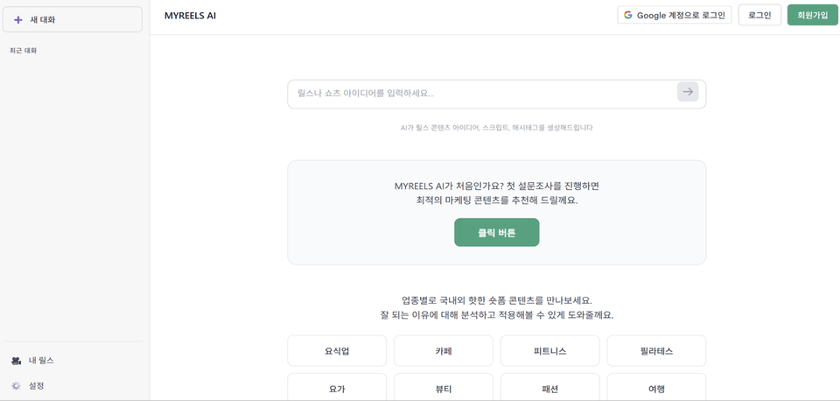Click the green 회원가입 button
Image resolution: width=840 pixels, height=401 pixels.
[x=812, y=15]
